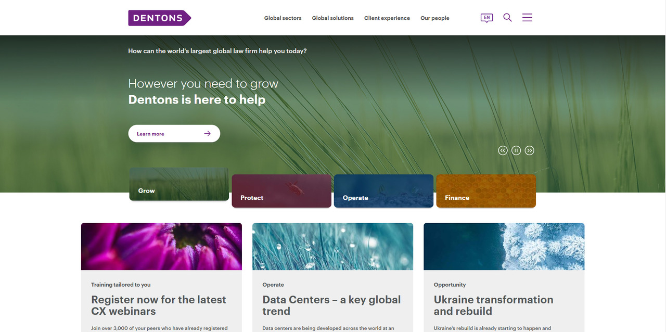Open the search magnifier icon
The image size is (666, 332).
pos(507,18)
